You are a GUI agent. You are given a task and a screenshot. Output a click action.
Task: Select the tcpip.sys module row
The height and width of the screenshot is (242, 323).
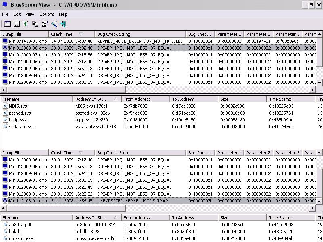click(161, 119)
